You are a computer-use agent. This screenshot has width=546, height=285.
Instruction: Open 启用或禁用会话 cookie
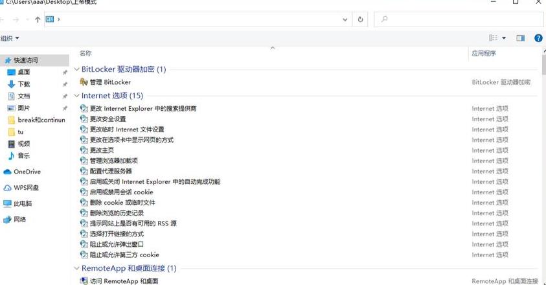[x=121, y=192]
